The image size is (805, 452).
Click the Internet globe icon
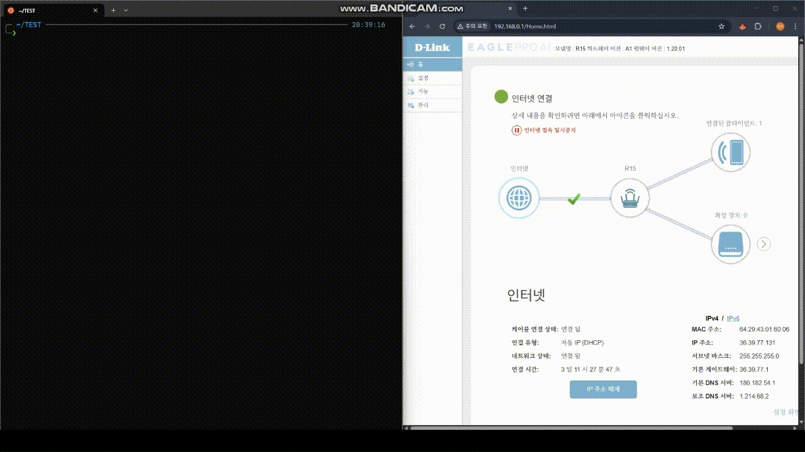tap(519, 198)
